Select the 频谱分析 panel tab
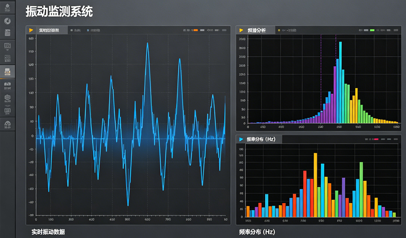The image size is (406, 238). pos(256,30)
